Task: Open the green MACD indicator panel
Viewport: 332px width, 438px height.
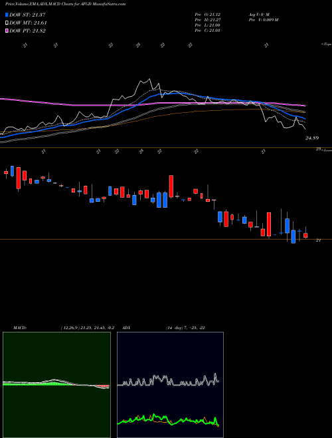Action: coord(56,385)
